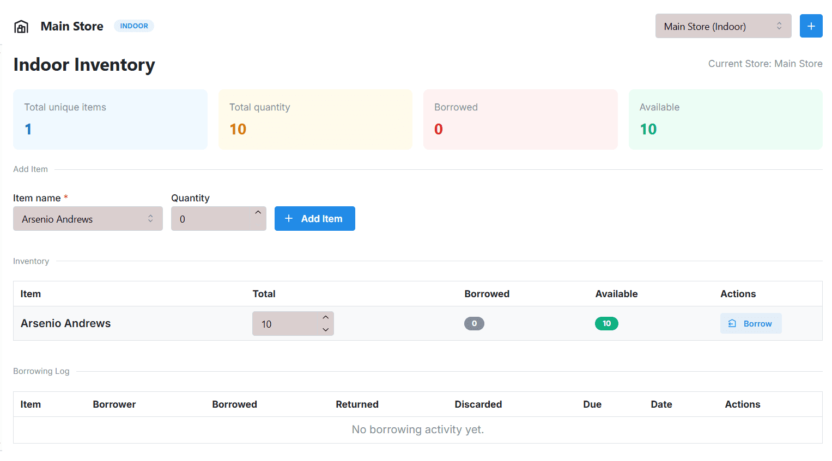Click the Arsenio Andrews item name row
832x461 pixels.
click(65, 323)
